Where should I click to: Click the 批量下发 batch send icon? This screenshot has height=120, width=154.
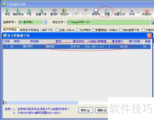click(x=41, y=12)
